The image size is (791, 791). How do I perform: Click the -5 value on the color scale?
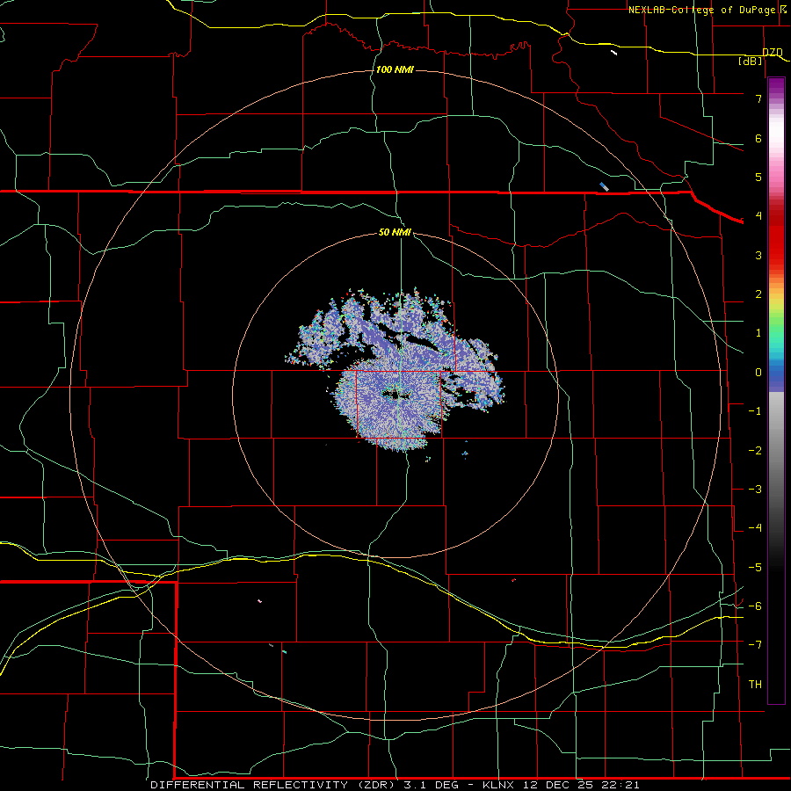click(x=755, y=568)
